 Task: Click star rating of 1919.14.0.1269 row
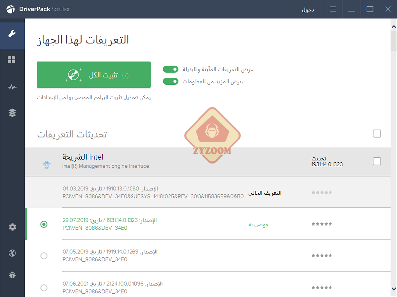(x=322, y=256)
